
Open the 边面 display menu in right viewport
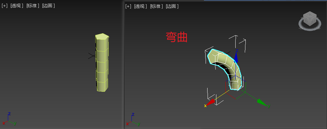[x=172, y=6]
